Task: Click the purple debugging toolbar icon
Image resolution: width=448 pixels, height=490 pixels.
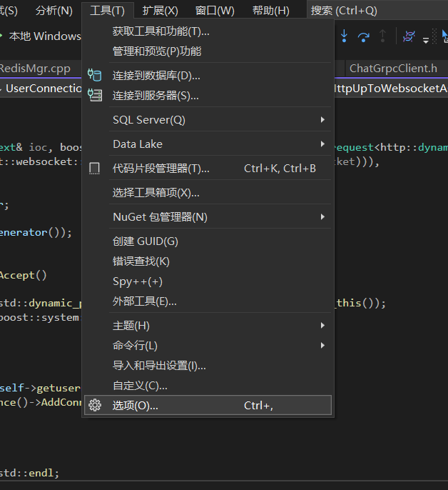Action: tap(409, 36)
